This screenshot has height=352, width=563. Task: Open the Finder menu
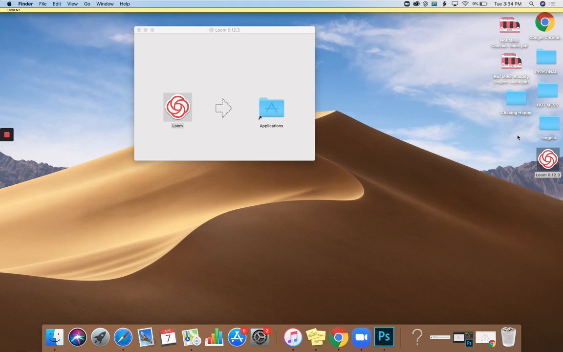[25, 4]
